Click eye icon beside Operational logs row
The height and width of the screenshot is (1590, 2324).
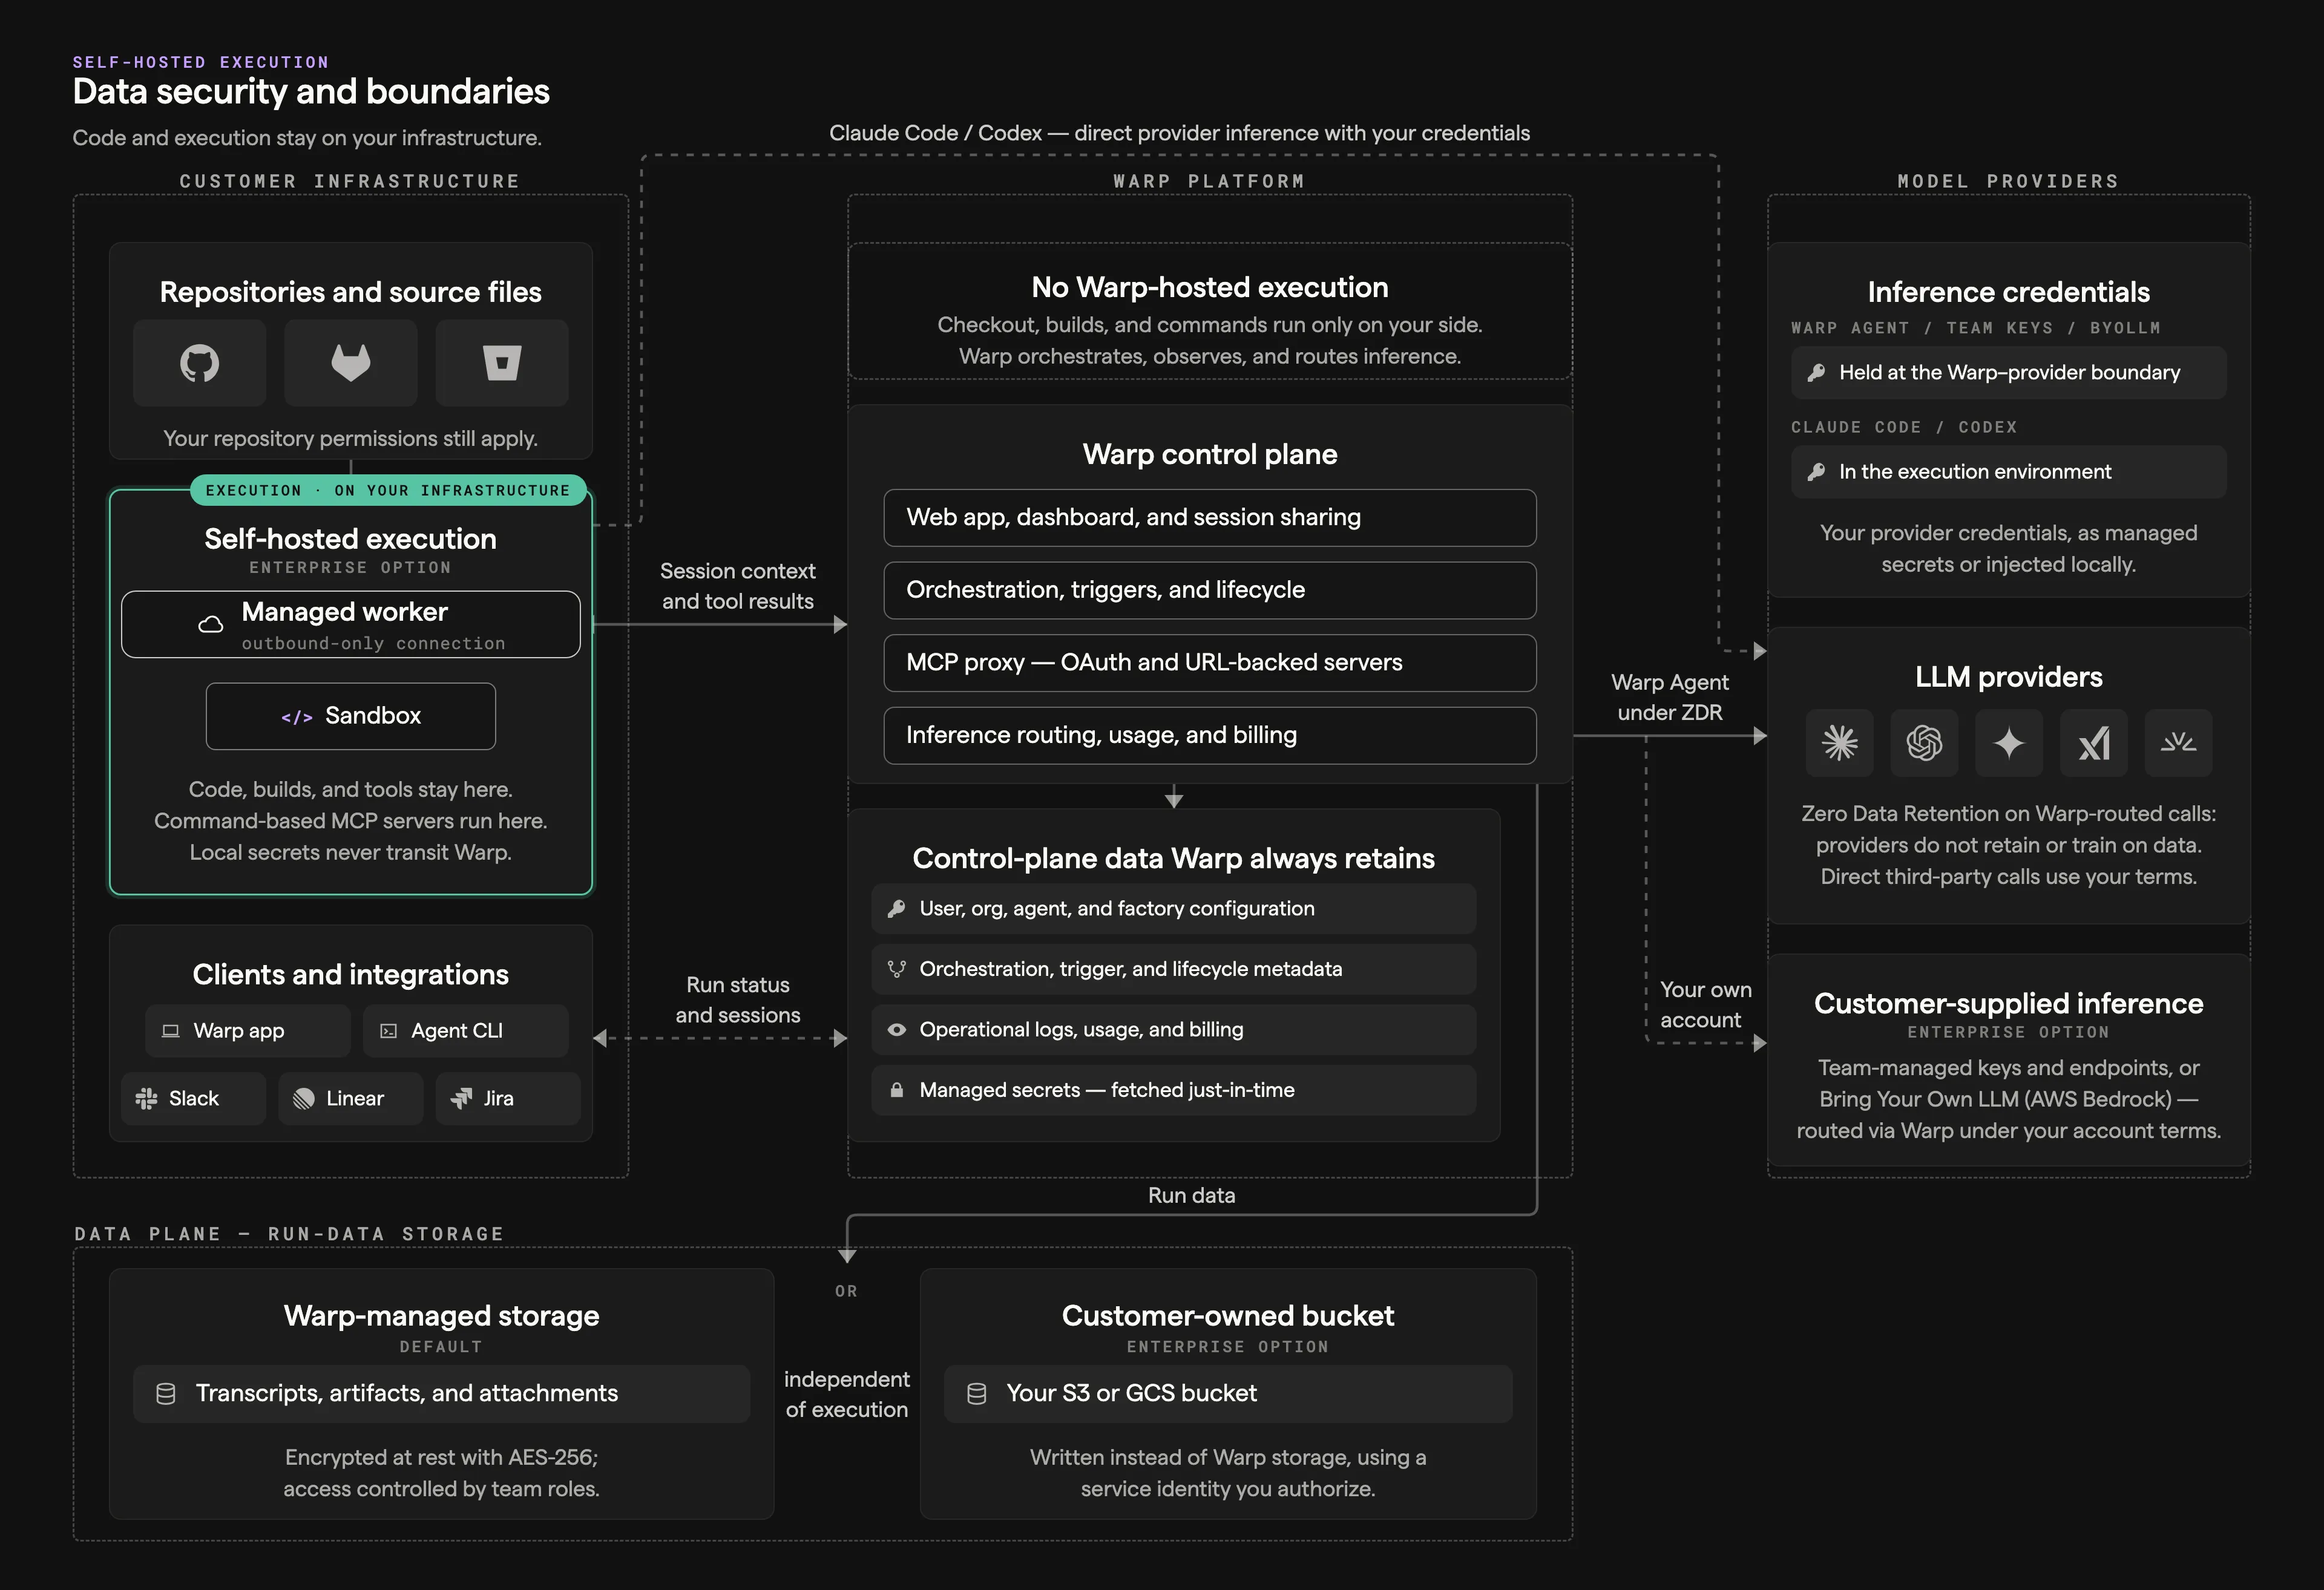(897, 1030)
